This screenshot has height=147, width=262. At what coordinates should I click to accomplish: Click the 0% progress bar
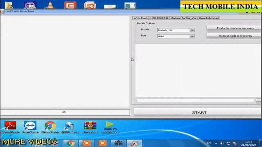point(65,112)
